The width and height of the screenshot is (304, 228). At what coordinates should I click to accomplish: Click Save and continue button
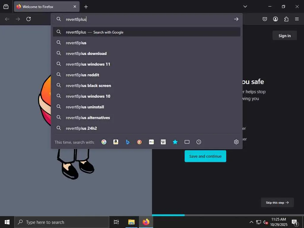click(205, 156)
